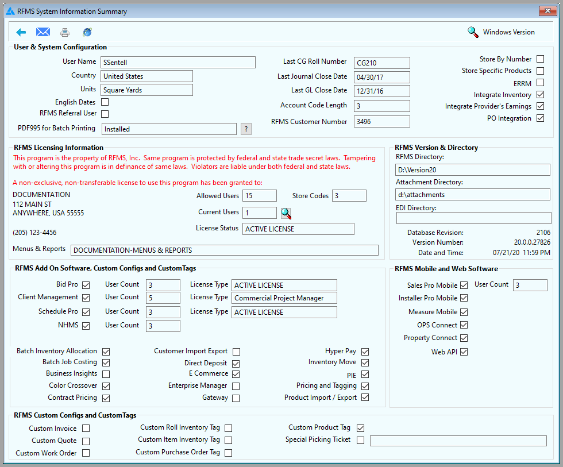The image size is (563, 467).
Task: Toggle Batch Job Costing checkbox
Action: pyautogui.click(x=106, y=362)
